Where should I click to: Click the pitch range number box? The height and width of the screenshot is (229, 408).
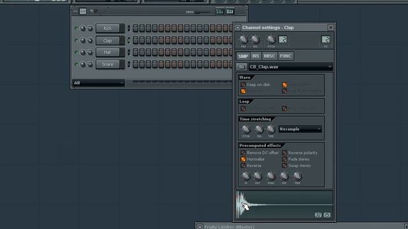click(282, 39)
